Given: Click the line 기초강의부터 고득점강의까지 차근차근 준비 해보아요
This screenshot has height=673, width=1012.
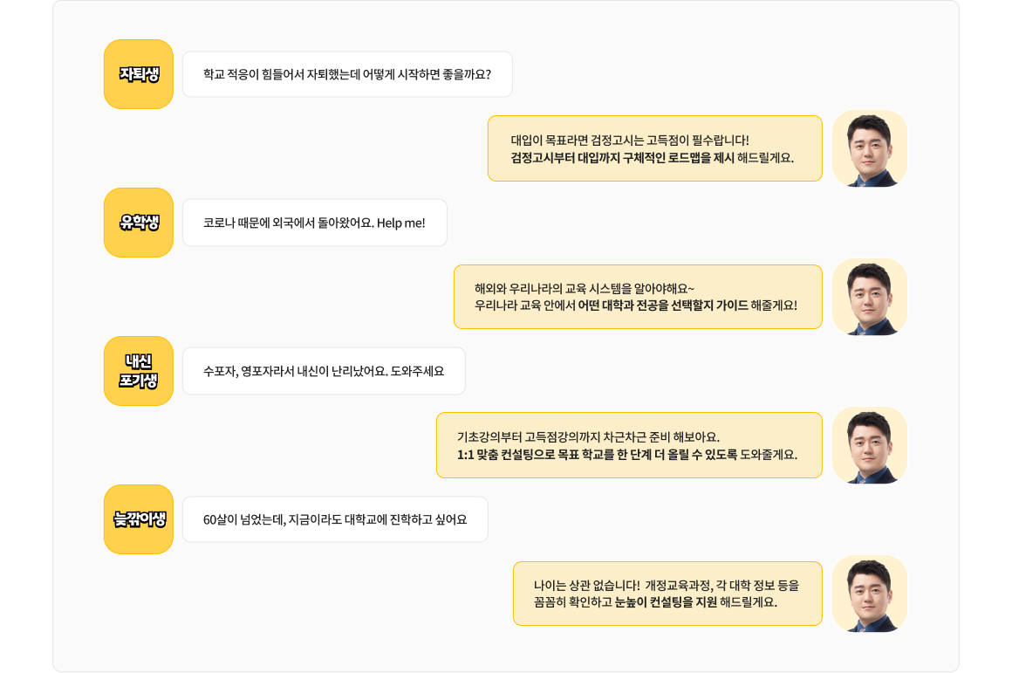Looking at the screenshot, I should click(x=588, y=436).
